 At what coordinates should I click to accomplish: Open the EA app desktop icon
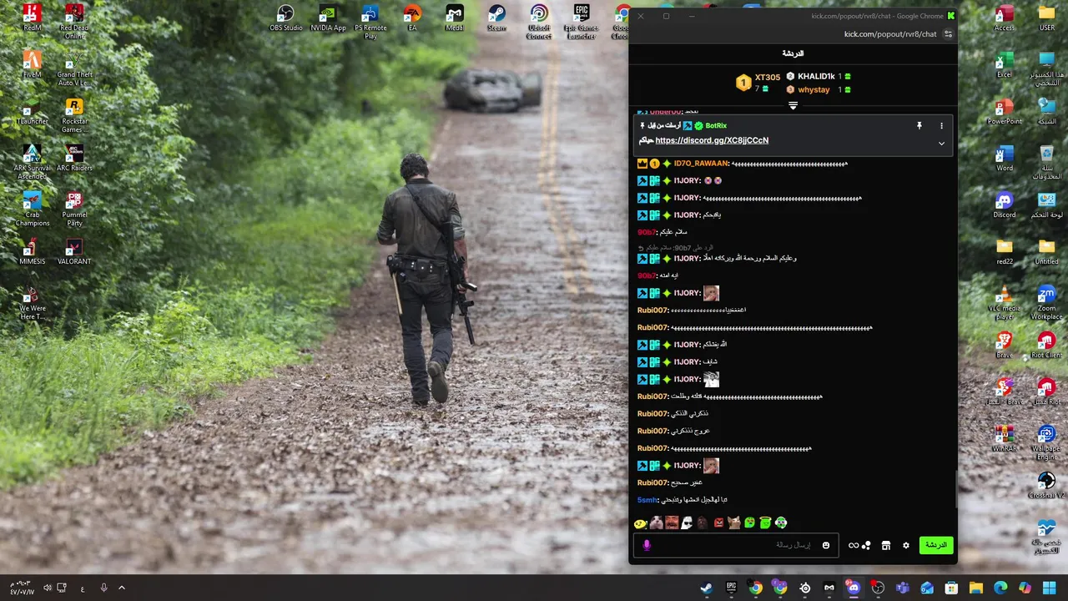point(412,18)
